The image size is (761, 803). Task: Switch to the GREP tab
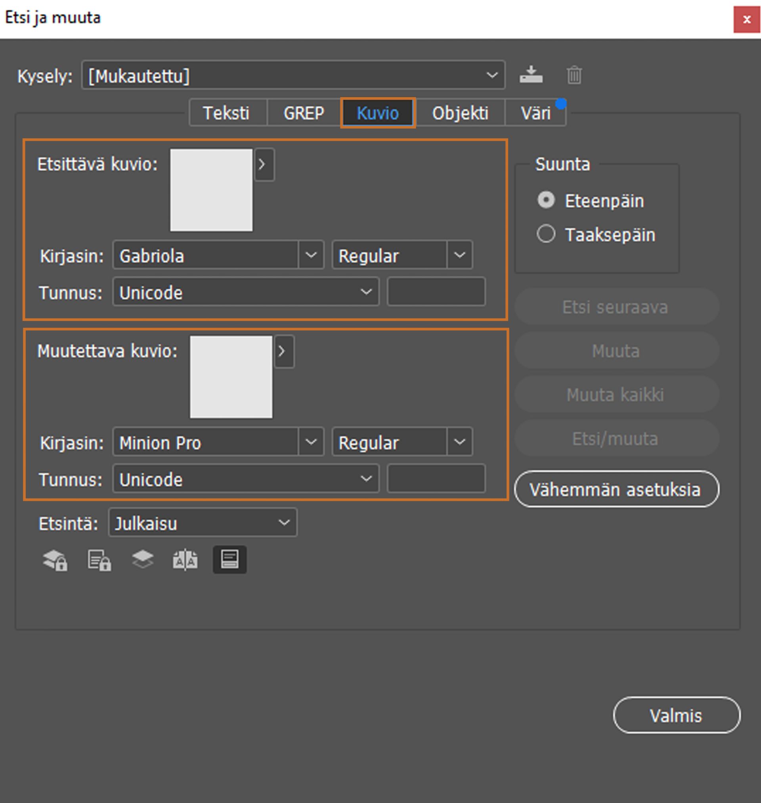point(304,113)
